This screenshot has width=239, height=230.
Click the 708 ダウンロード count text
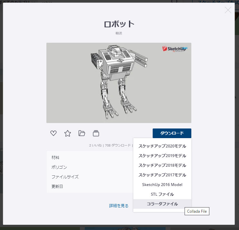point(118,145)
